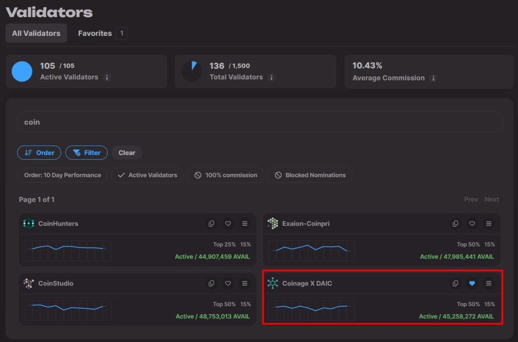The height and width of the screenshot is (342, 518).
Task: Click the Total Validators pie chart
Action: tap(191, 71)
